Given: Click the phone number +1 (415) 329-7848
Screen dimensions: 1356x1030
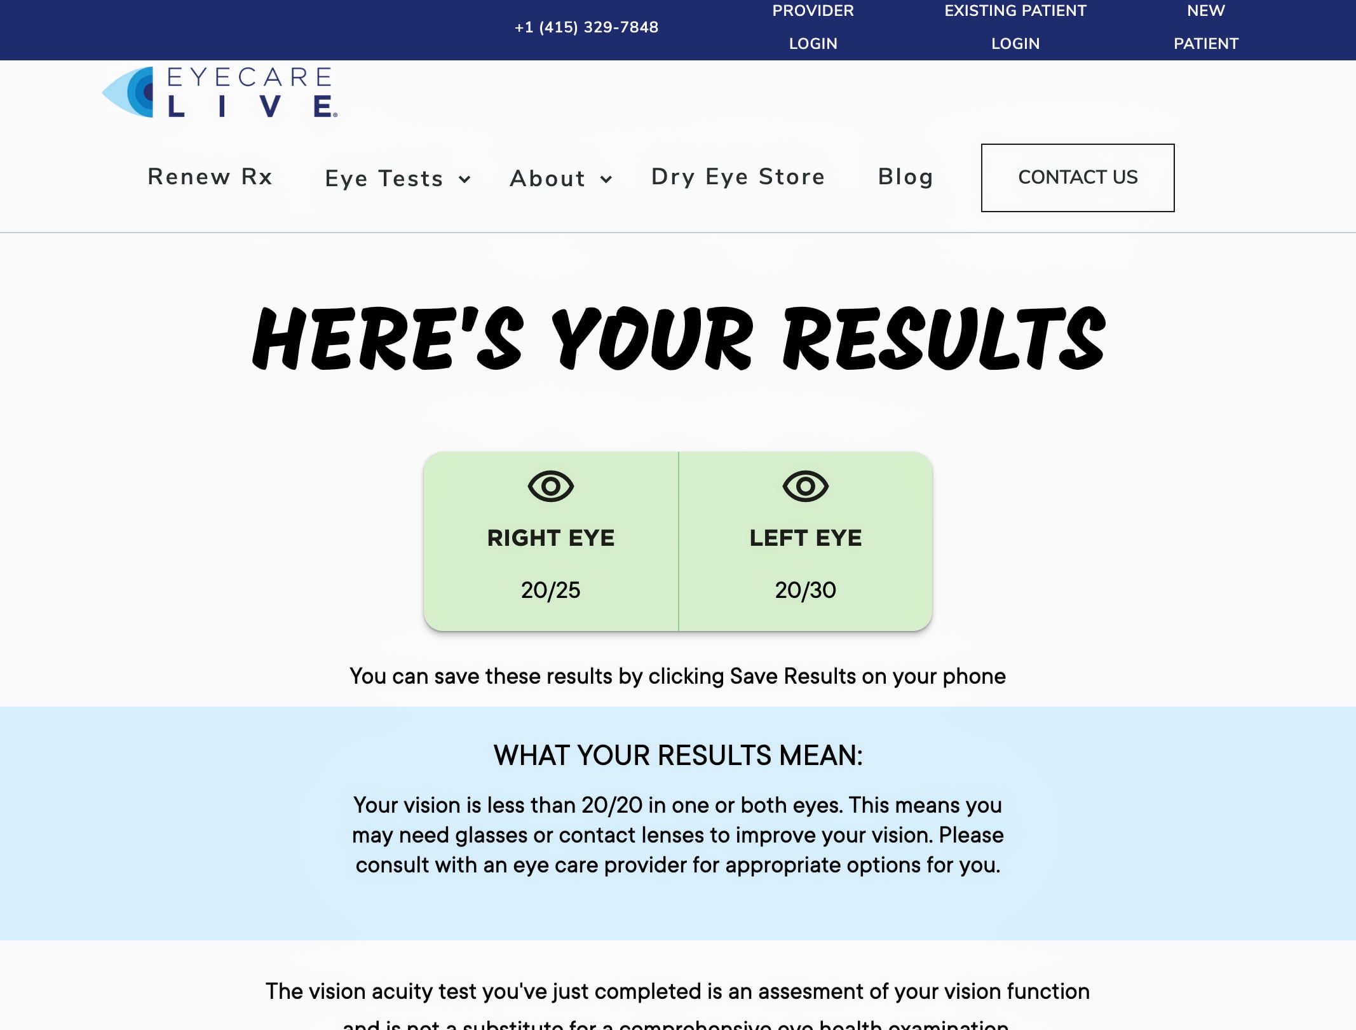Looking at the screenshot, I should (585, 27).
